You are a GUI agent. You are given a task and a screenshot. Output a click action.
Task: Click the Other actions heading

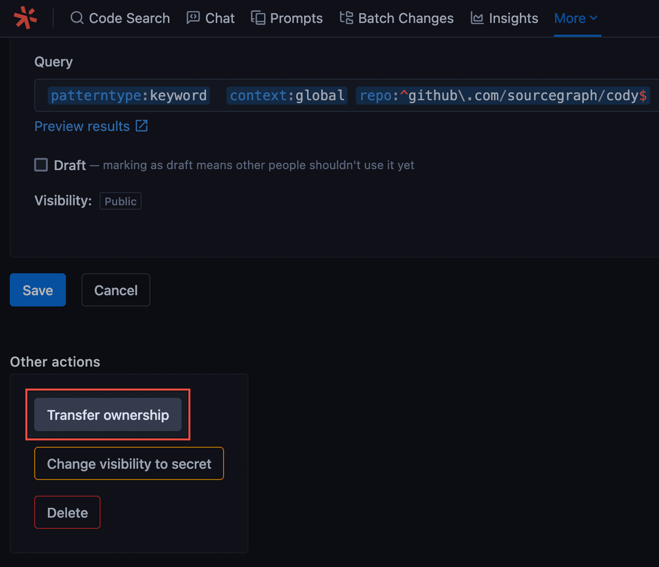[x=55, y=362]
